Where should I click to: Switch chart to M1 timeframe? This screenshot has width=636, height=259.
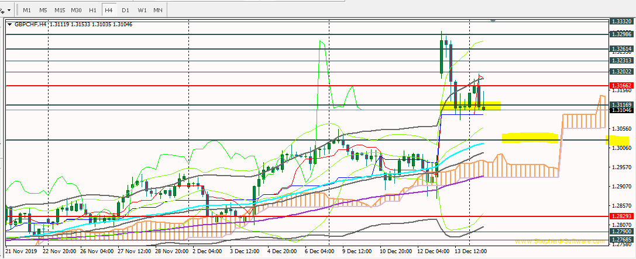27,10
